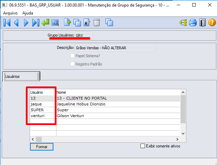Open help with orange question mark

click(212, 23)
